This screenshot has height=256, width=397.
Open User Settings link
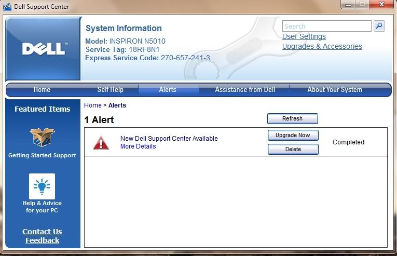pos(304,36)
